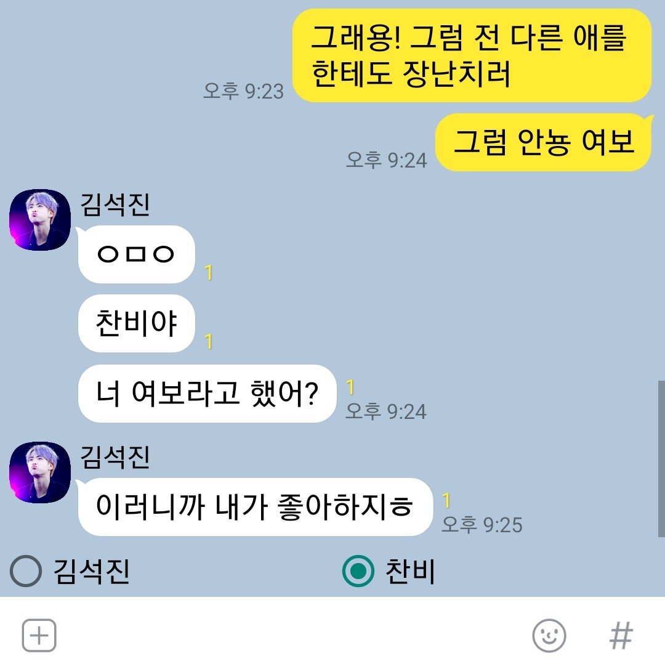Tap the 오후 9:25 timestamp
This screenshot has height=669, width=665.
482,525
